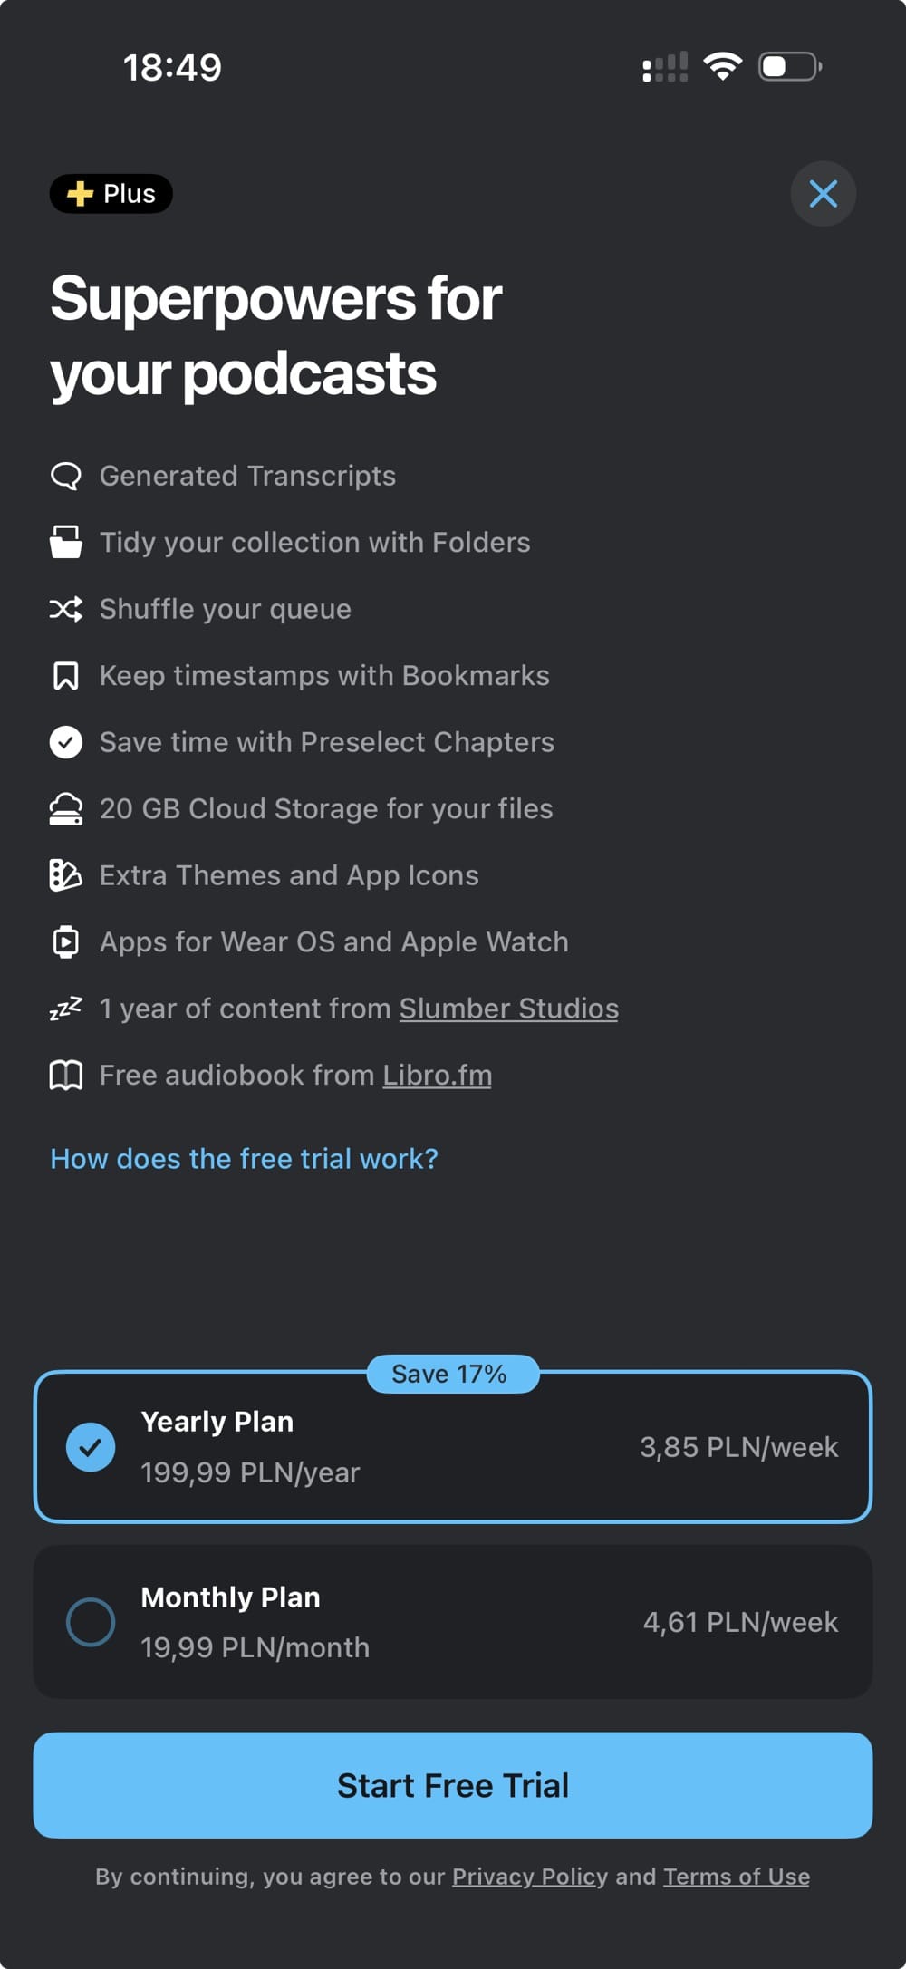Image resolution: width=906 pixels, height=1969 pixels.
Task: Click the Folders collection icon
Action: [65, 542]
